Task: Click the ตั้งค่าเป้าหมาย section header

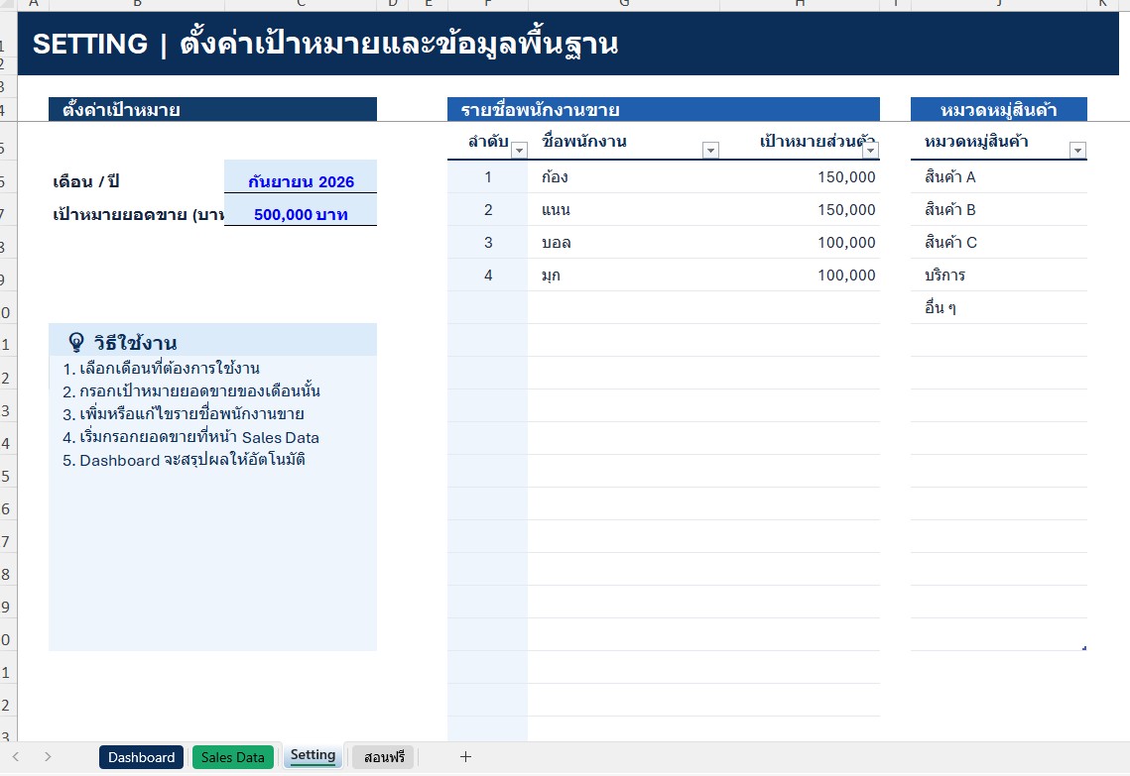Action: (x=212, y=109)
